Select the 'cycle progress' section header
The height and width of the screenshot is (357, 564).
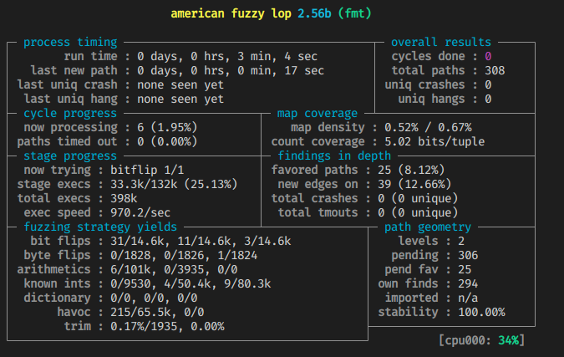pos(70,114)
